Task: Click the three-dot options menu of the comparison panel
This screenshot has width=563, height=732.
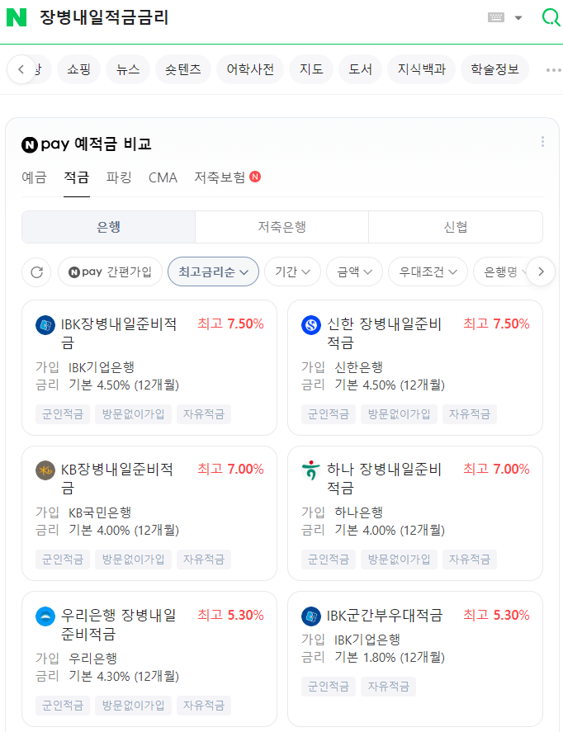Action: point(542,142)
